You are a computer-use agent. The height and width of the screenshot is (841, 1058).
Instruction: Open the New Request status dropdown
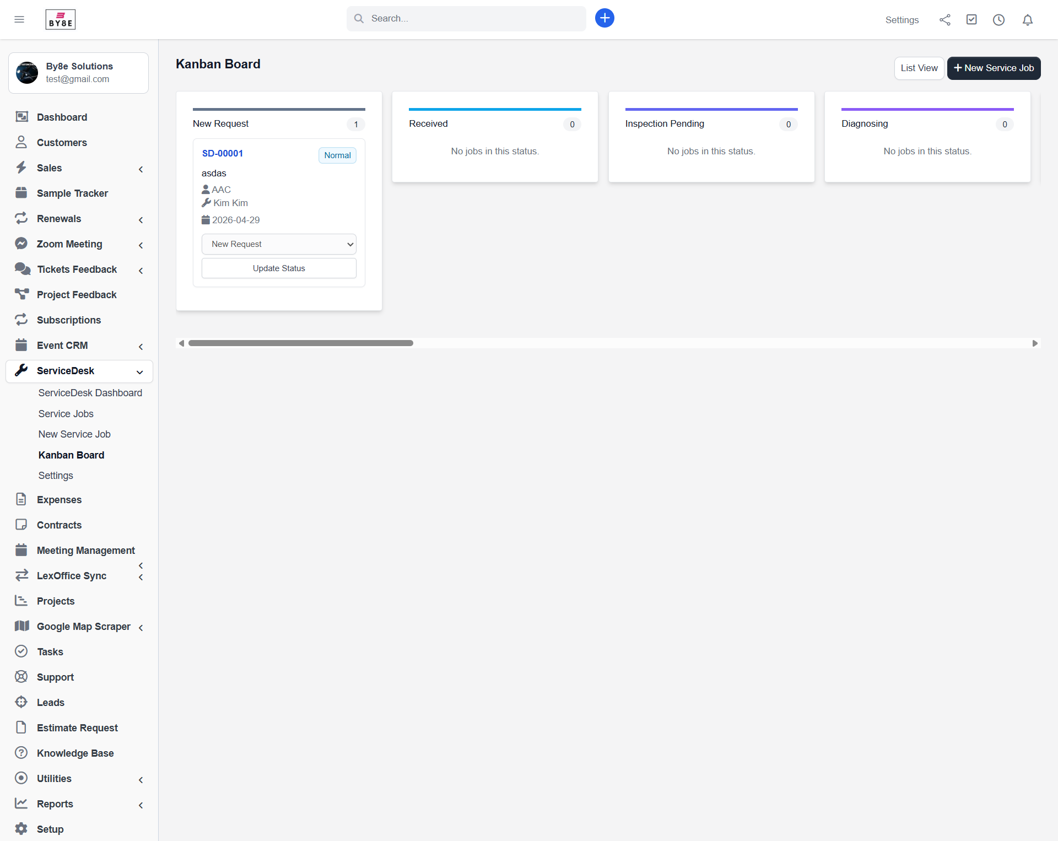tap(279, 244)
